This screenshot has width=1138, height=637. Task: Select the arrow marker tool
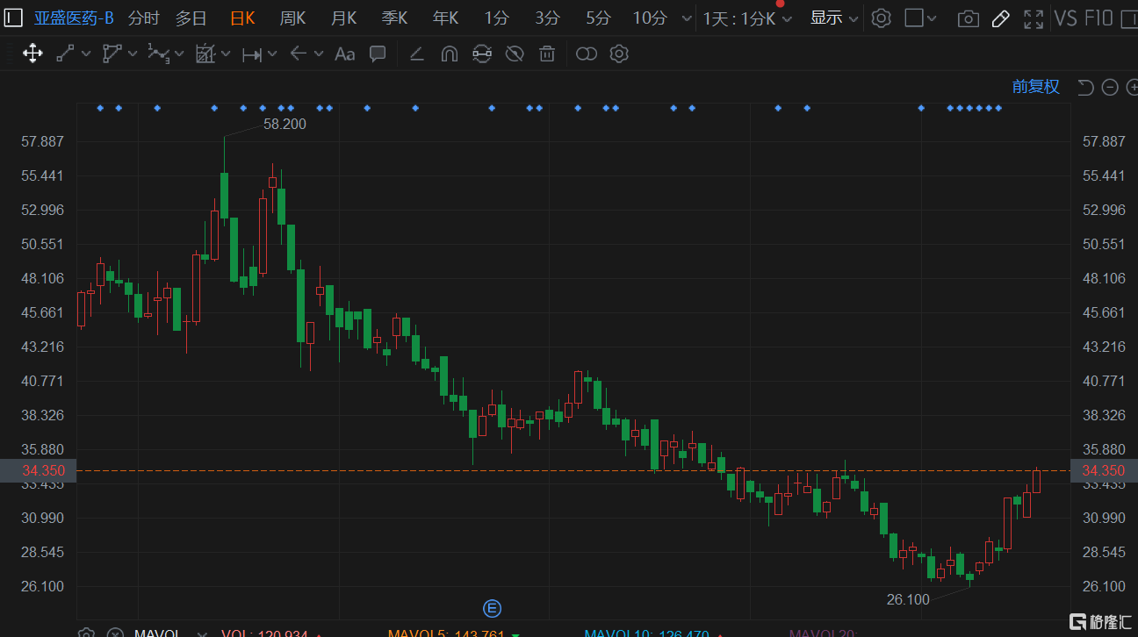[x=299, y=54]
